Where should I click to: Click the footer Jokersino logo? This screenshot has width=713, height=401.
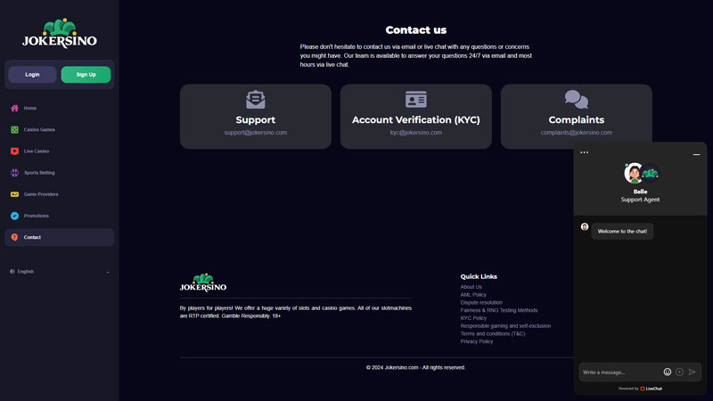coord(203,282)
